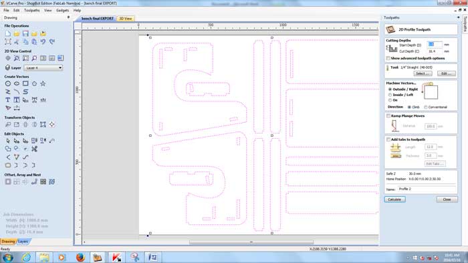Save file with floppy disk icon
The image size is (468, 263).
tap(25, 33)
